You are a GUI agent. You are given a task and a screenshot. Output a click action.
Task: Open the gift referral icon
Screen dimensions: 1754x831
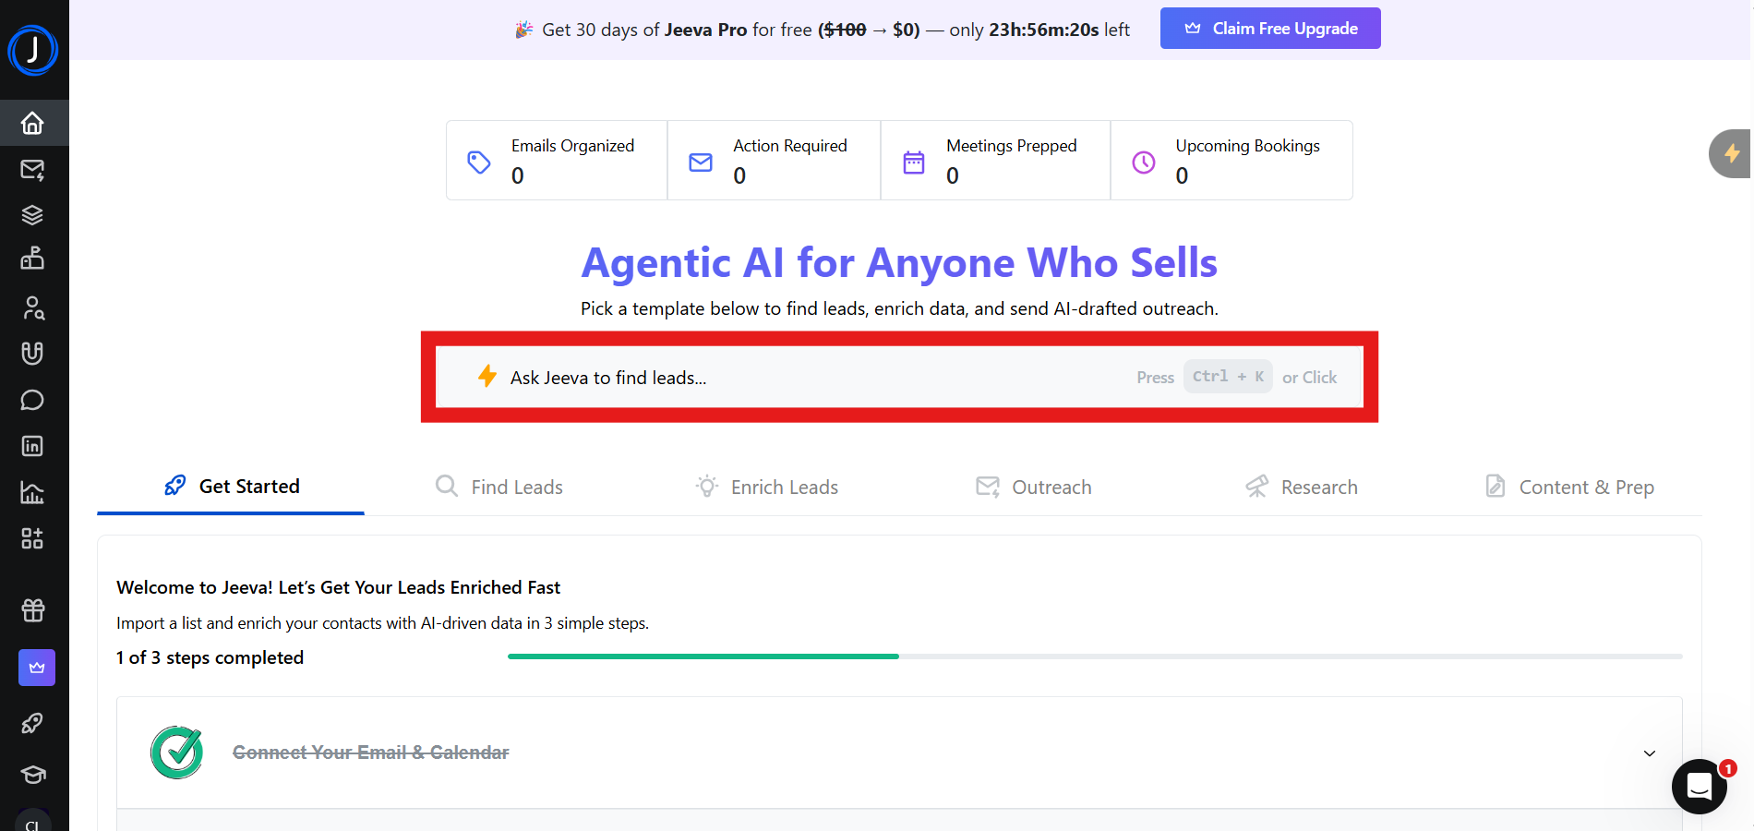[x=33, y=610]
